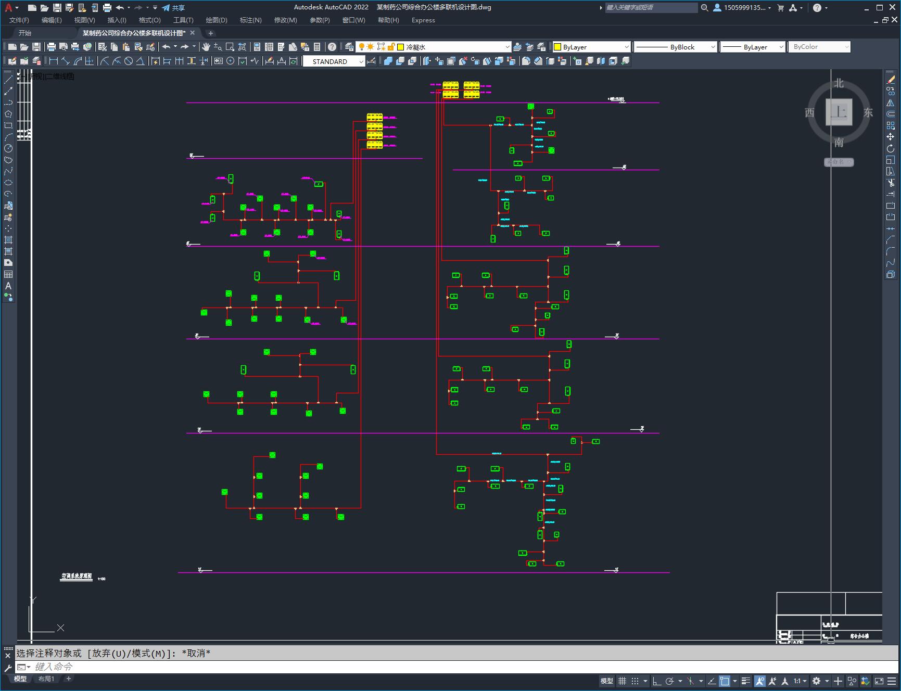
Task: Select the Circle draw tool
Action: tap(8, 148)
